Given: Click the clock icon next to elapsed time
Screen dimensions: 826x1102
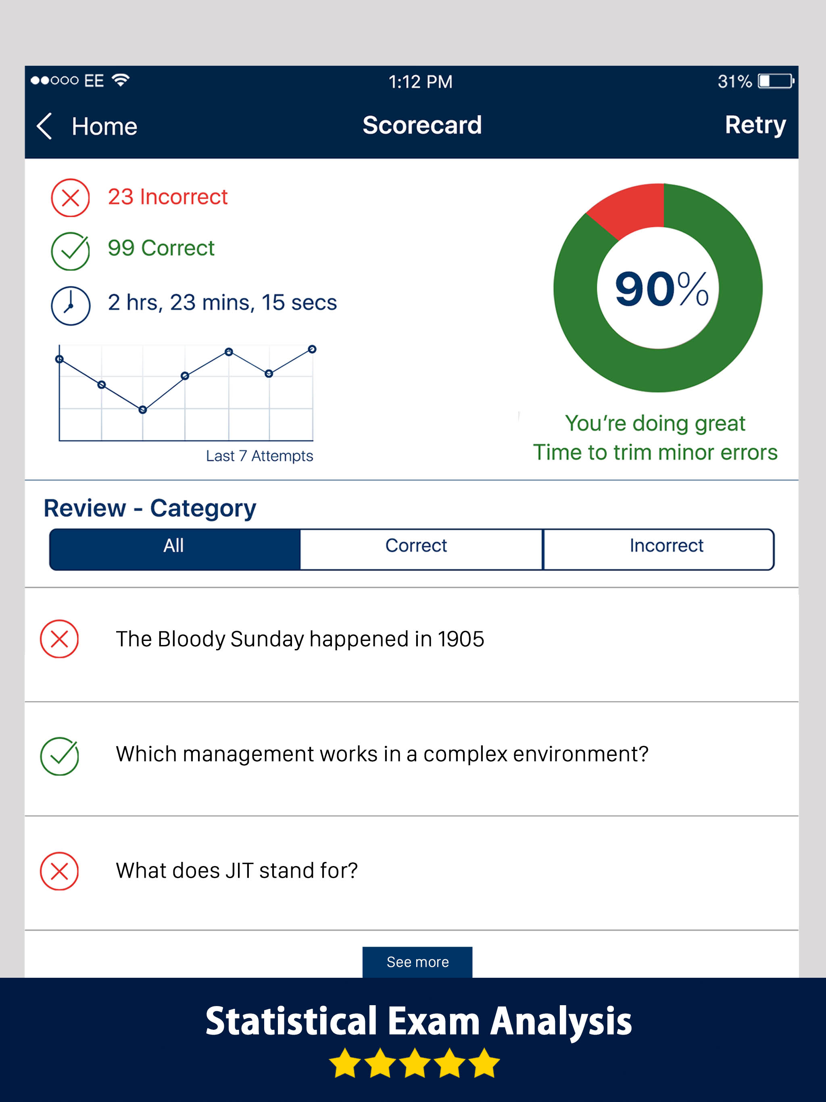Looking at the screenshot, I should point(70,305).
